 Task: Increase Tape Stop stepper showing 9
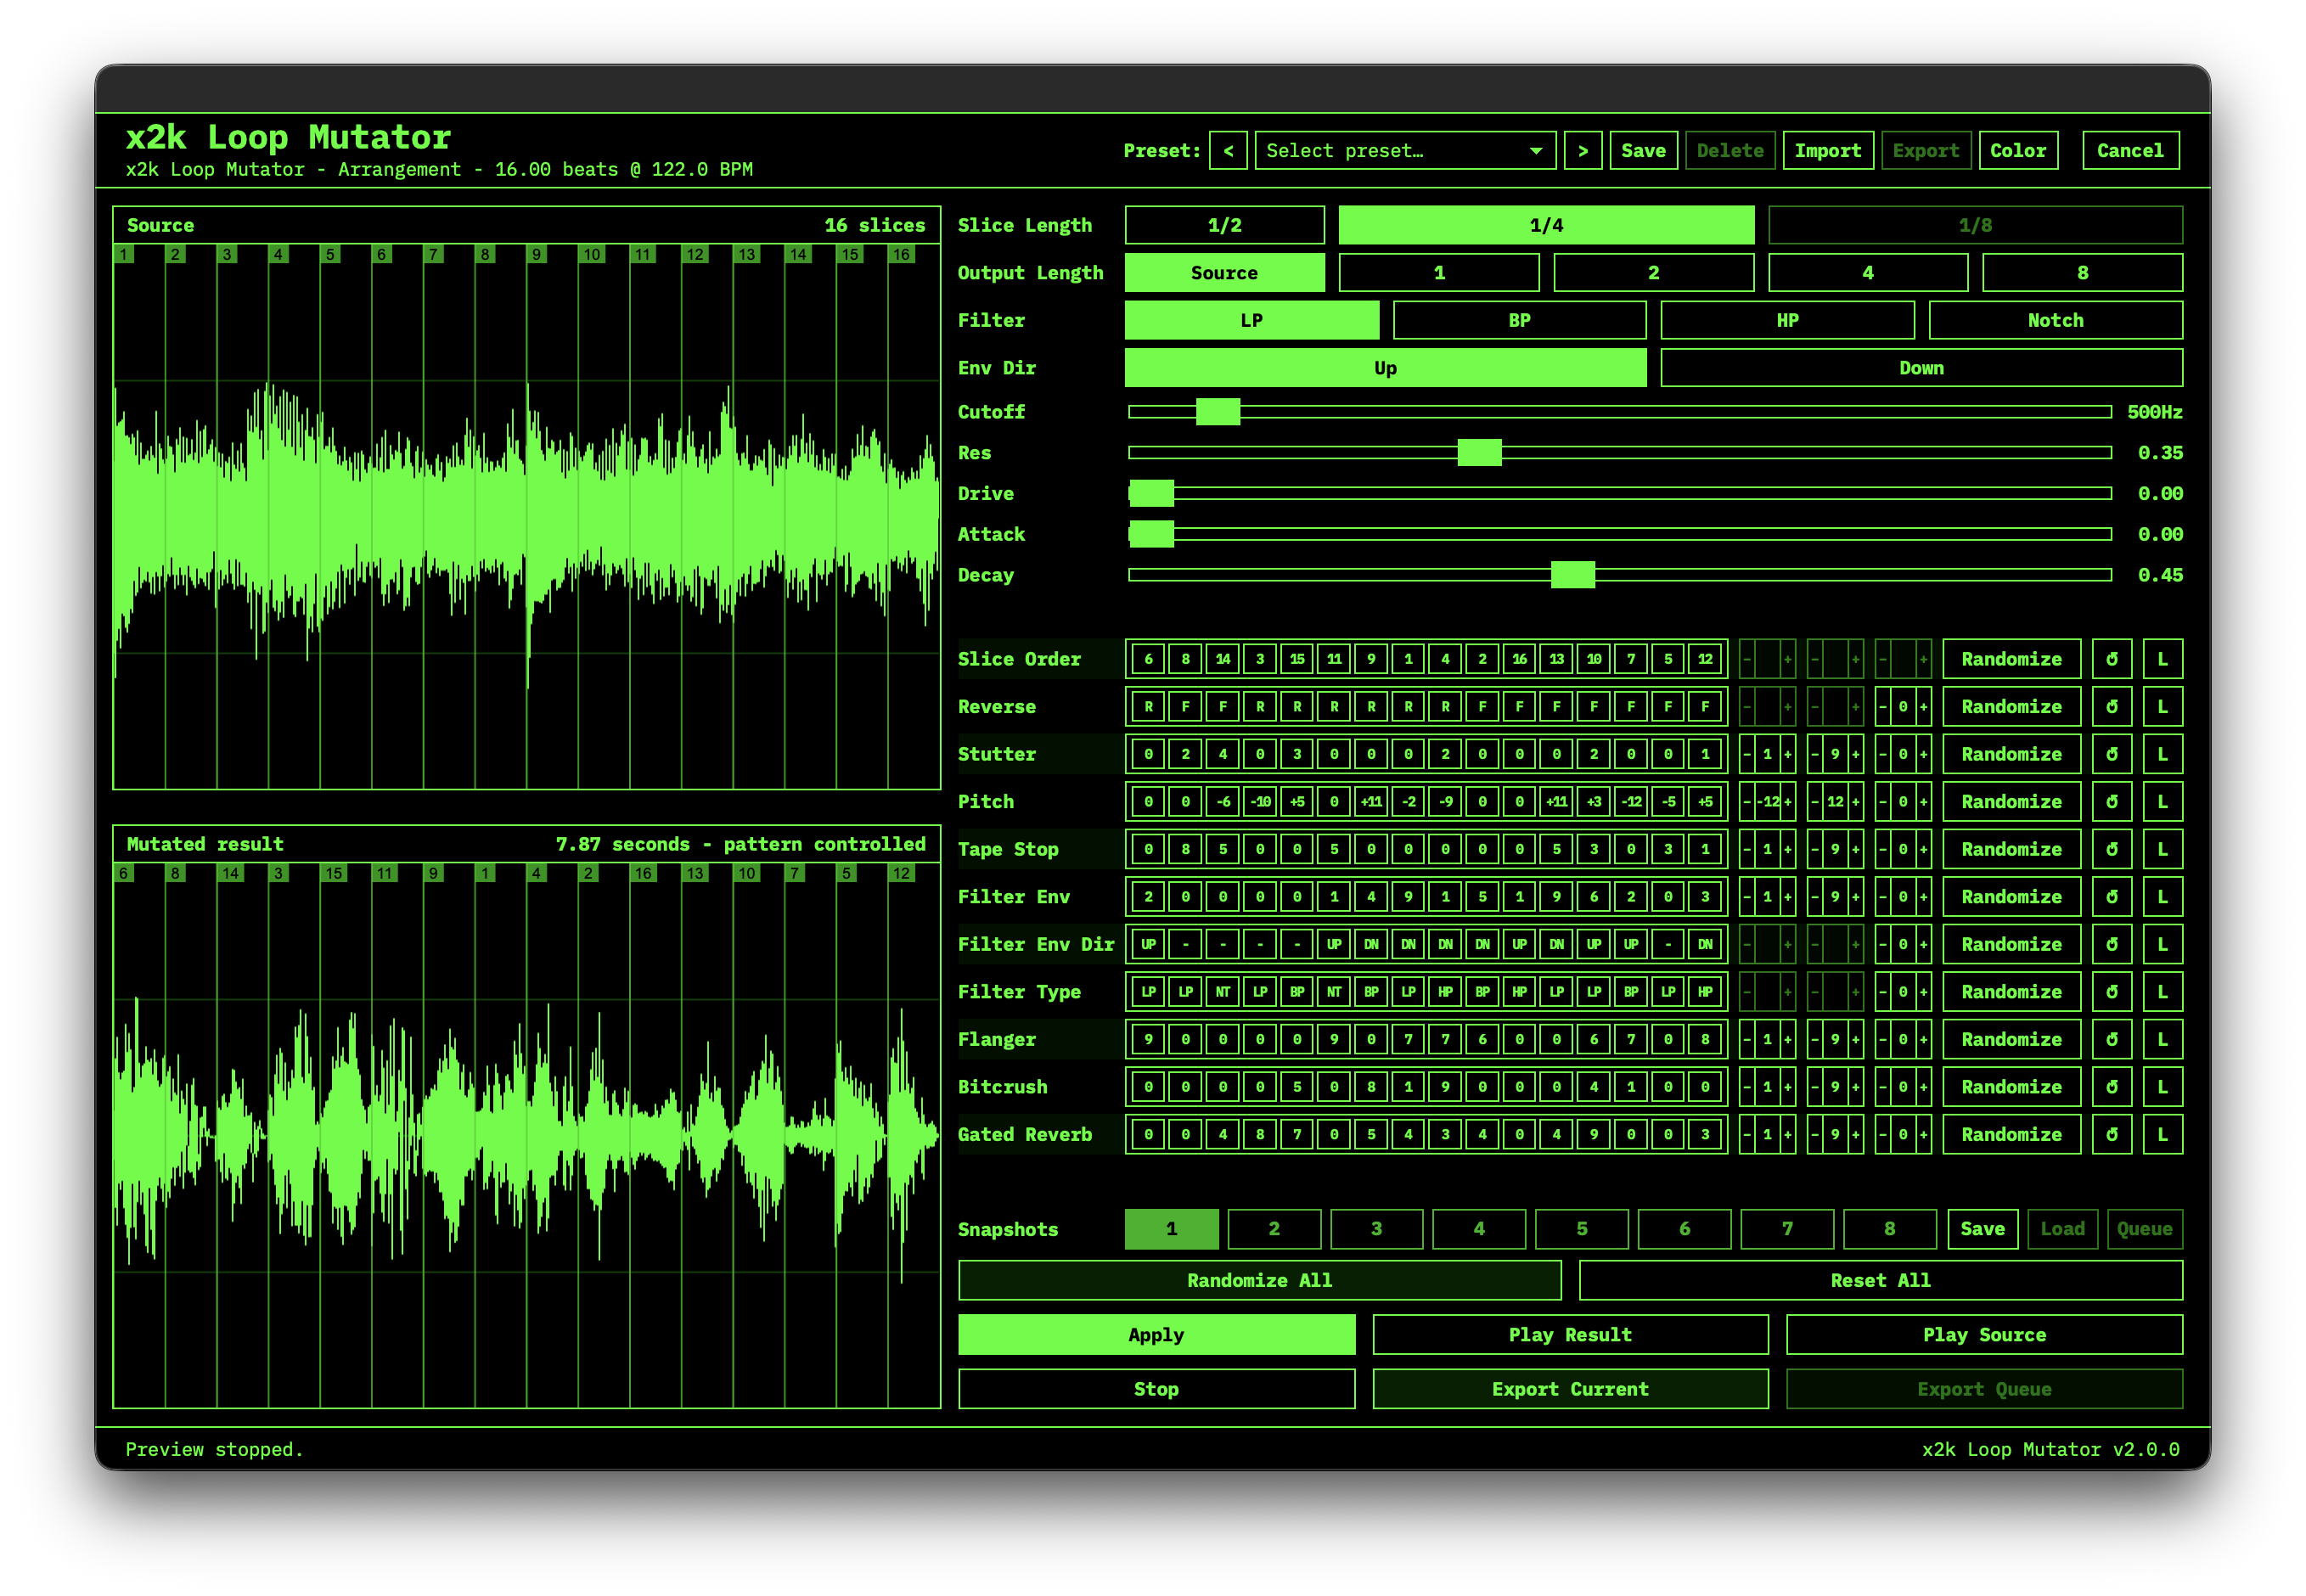pyautogui.click(x=1855, y=849)
